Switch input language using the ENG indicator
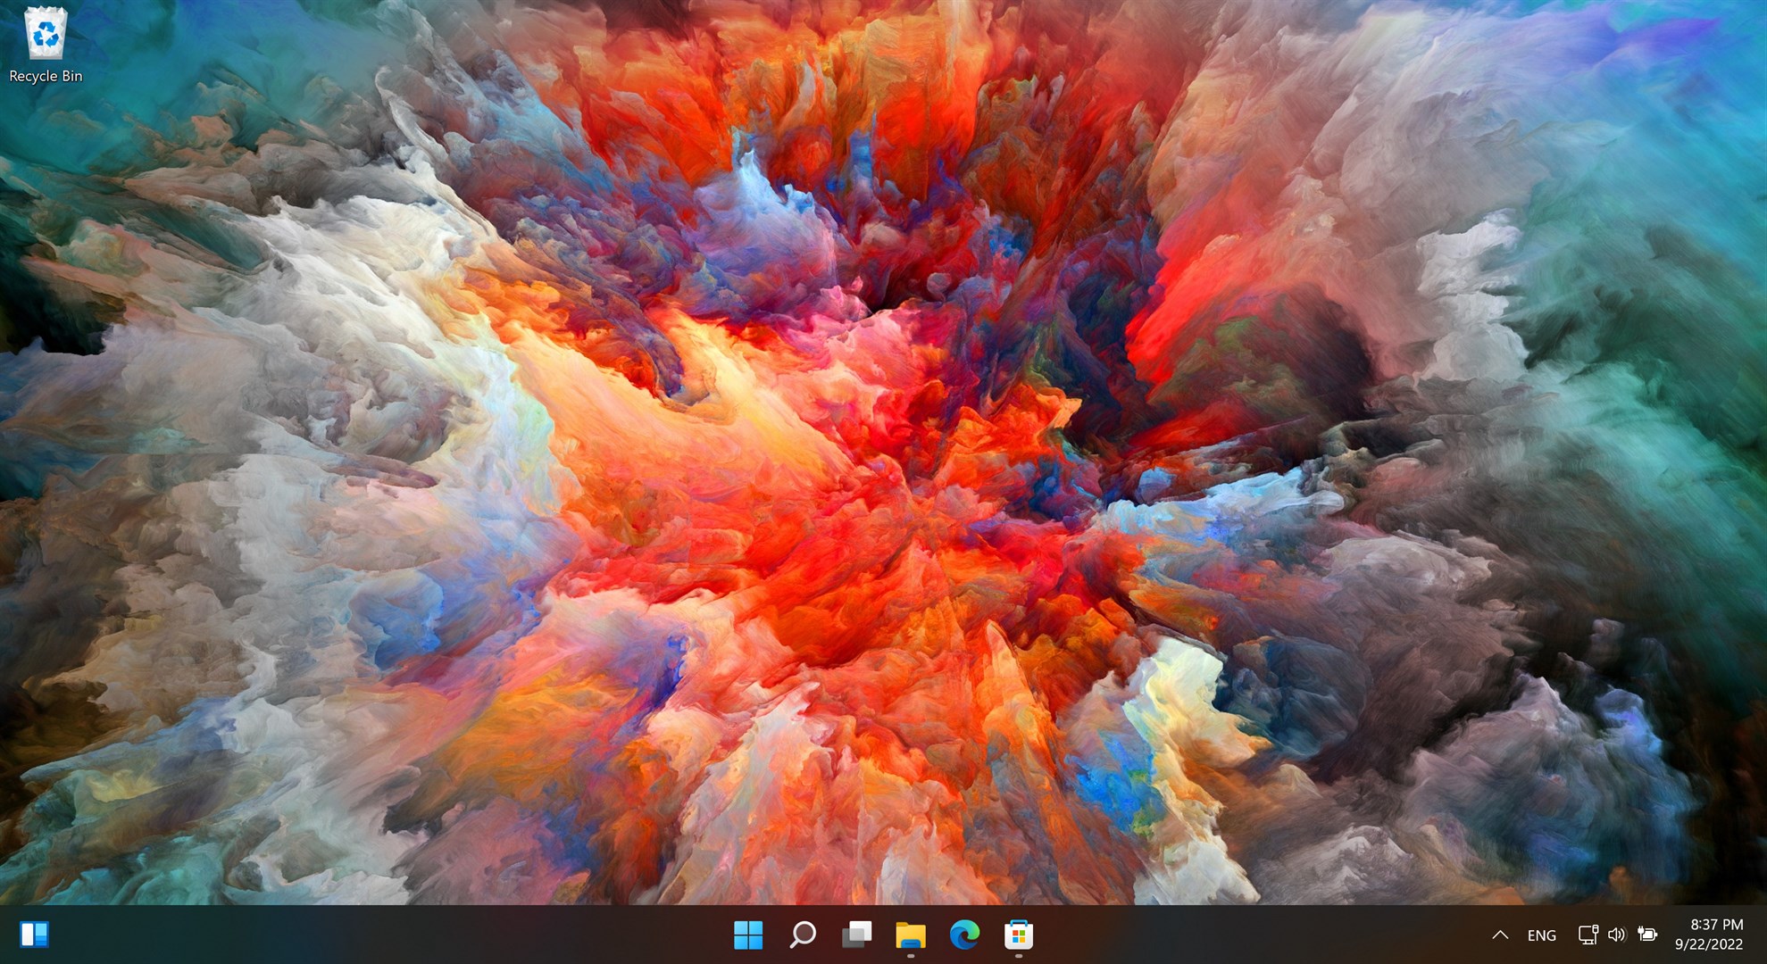 (1541, 935)
